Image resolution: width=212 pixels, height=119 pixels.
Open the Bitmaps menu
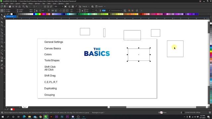37,4
